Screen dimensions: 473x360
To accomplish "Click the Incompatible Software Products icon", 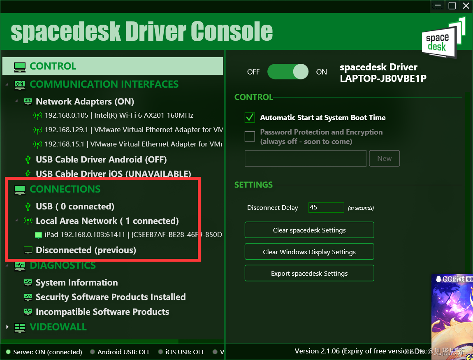I will pos(28,312).
